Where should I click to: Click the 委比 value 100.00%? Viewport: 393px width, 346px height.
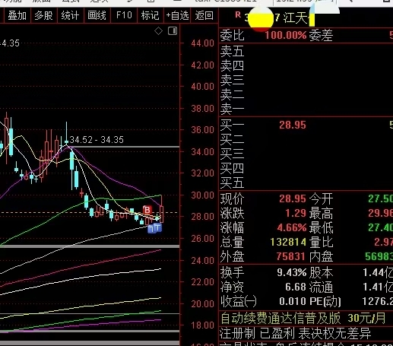(x=286, y=35)
